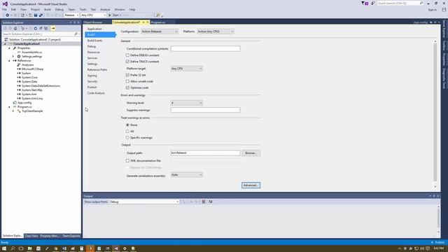Open the Platform dropdown (Active Any CPU)
Screen dimensions: 448x252
(216, 31)
